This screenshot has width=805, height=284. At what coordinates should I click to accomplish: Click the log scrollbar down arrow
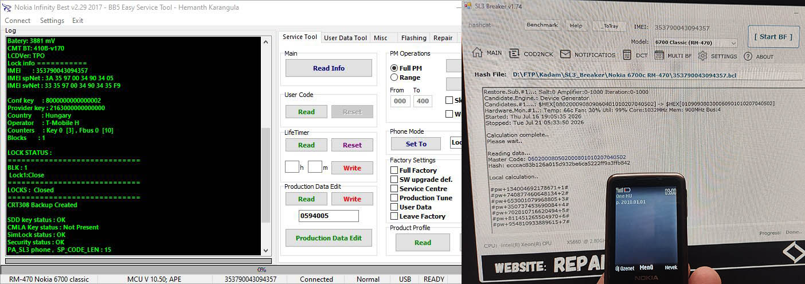tap(265, 251)
